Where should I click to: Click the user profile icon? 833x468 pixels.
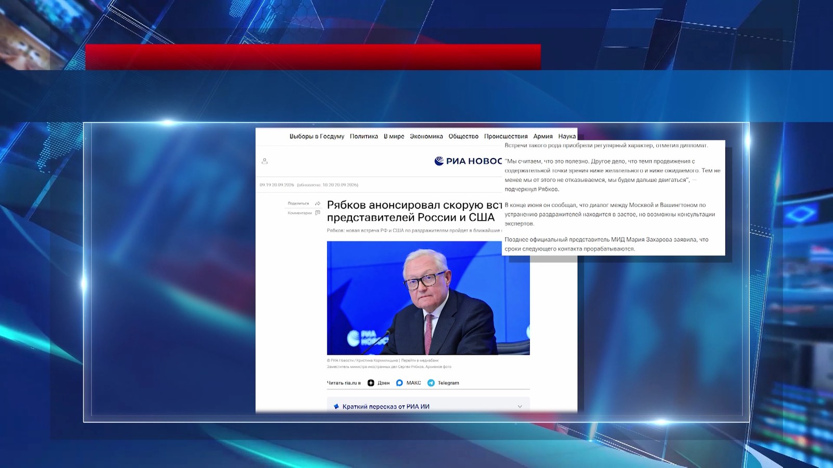click(264, 161)
